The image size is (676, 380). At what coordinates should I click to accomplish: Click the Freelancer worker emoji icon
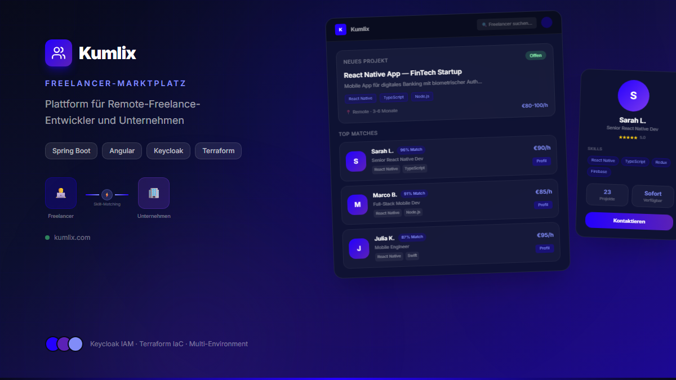[61, 193]
